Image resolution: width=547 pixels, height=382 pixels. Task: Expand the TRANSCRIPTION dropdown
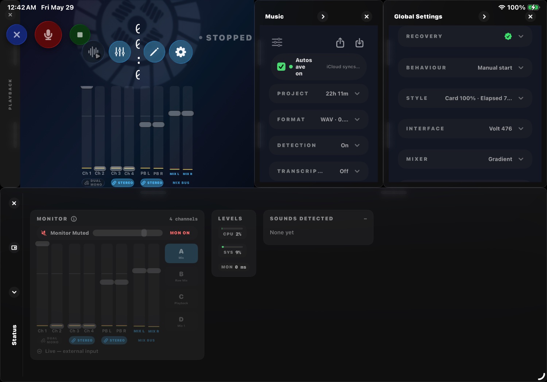click(x=318, y=171)
